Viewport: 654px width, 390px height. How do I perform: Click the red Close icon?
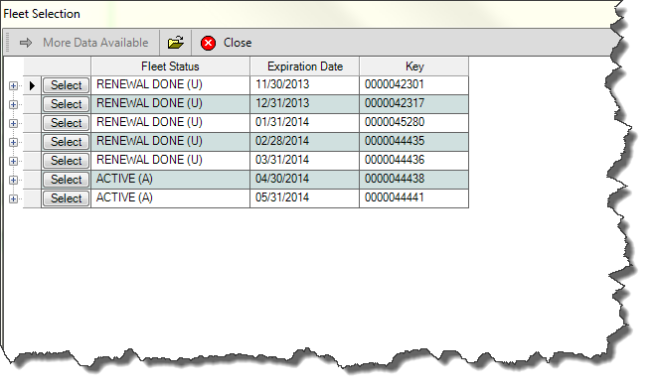pos(208,43)
